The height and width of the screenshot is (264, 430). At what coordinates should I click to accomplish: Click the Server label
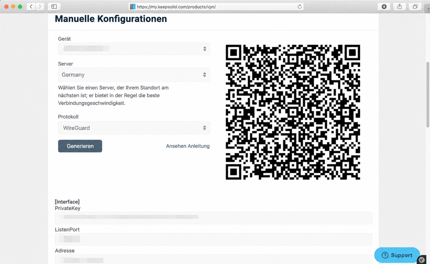65,64
